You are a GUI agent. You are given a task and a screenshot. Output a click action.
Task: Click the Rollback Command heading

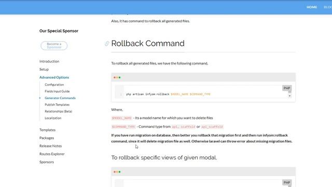(x=148, y=44)
